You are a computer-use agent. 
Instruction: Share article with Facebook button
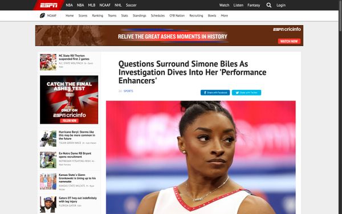point(215,93)
